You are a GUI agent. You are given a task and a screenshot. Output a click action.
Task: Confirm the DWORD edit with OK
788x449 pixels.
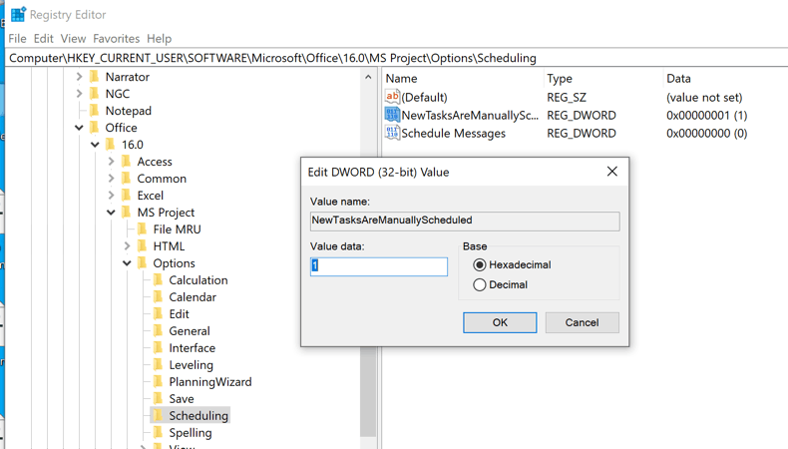(x=500, y=322)
